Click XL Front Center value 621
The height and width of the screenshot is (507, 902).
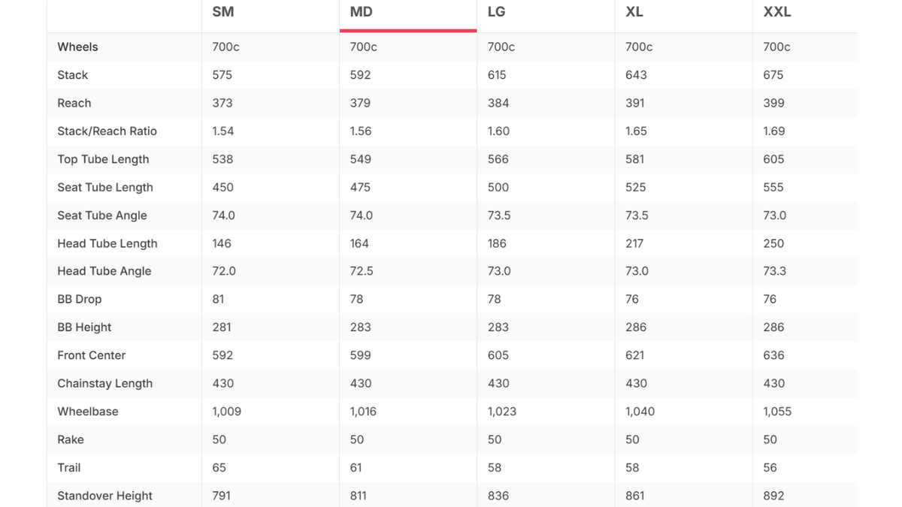point(635,355)
